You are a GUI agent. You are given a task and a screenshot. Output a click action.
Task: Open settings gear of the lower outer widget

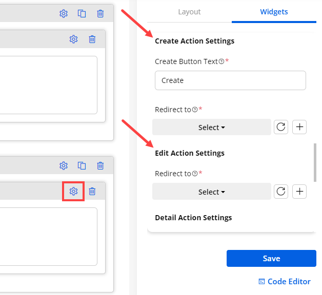[64, 165]
